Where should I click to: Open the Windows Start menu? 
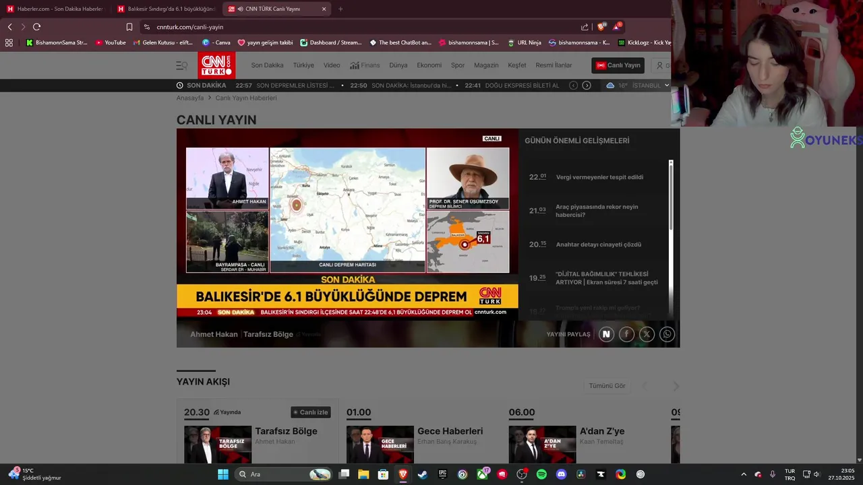(x=223, y=474)
